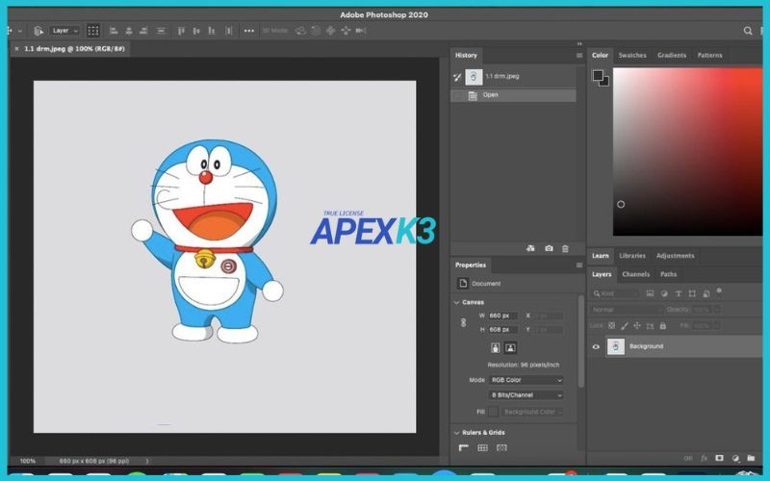Filter layers by type layer icon
The image size is (770, 481).
point(679,293)
